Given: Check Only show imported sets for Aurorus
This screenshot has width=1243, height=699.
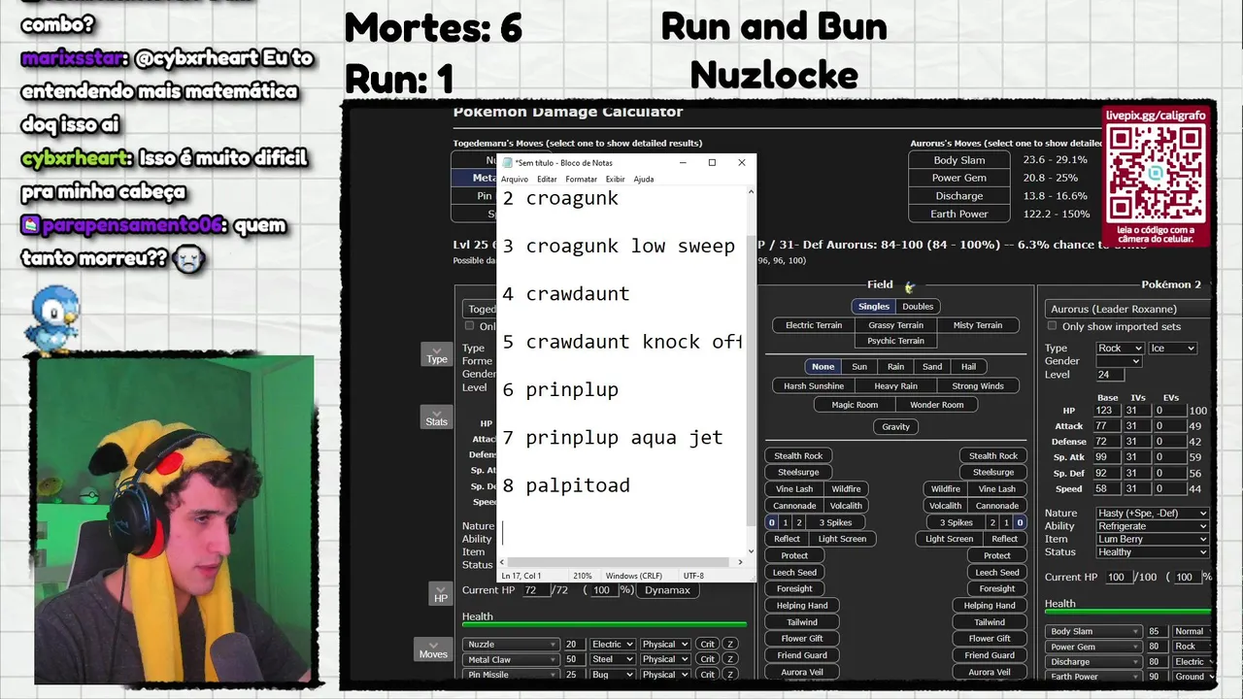Looking at the screenshot, I should coord(1052,326).
